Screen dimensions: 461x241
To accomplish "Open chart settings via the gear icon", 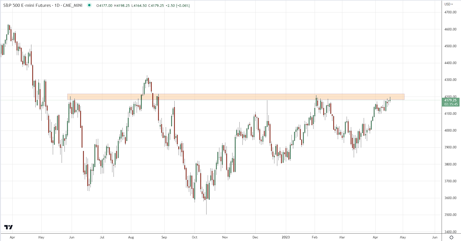I will click(451, 237).
